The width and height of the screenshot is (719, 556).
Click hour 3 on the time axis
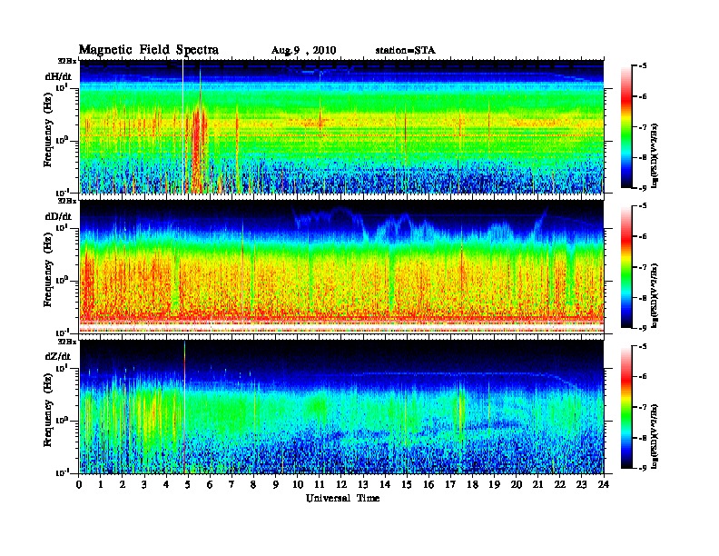click(144, 484)
